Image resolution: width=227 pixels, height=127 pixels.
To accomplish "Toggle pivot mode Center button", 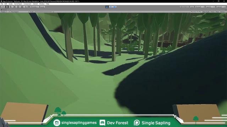I will (34, 7).
